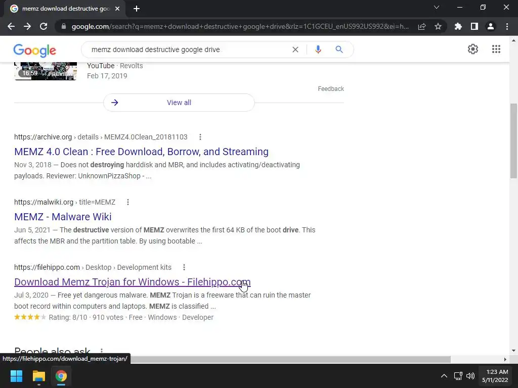Click the View all videos button
Screen dimensions: 518x388
[x=179, y=103]
